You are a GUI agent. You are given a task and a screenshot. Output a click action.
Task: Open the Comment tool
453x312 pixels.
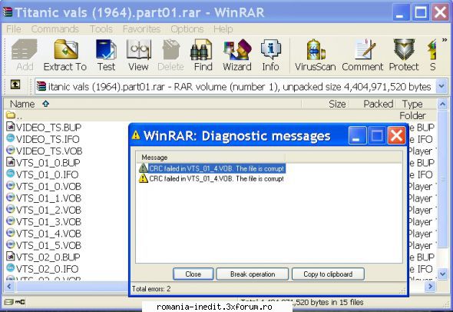(362, 55)
